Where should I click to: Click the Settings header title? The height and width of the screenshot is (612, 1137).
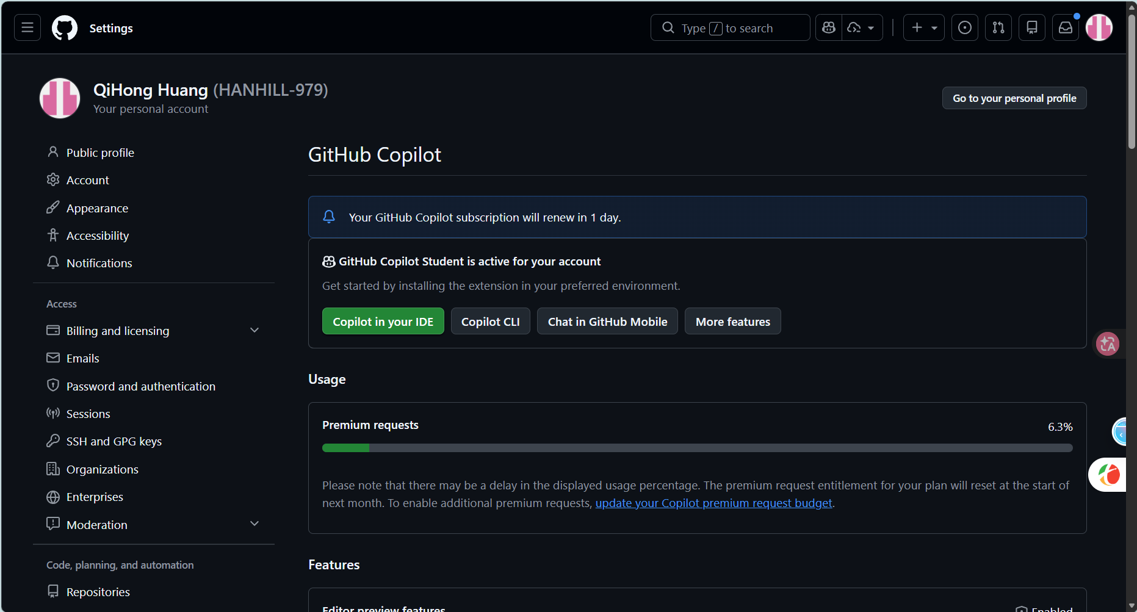(111, 28)
